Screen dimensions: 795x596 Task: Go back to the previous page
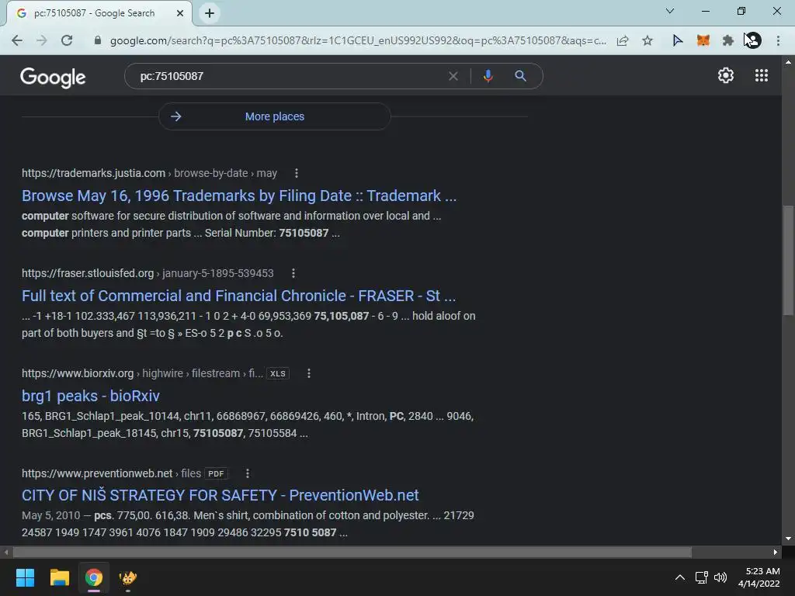17,40
